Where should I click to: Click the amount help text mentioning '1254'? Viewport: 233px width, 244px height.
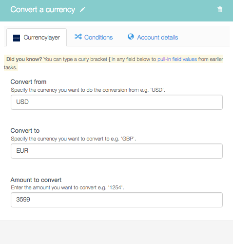[67, 187]
